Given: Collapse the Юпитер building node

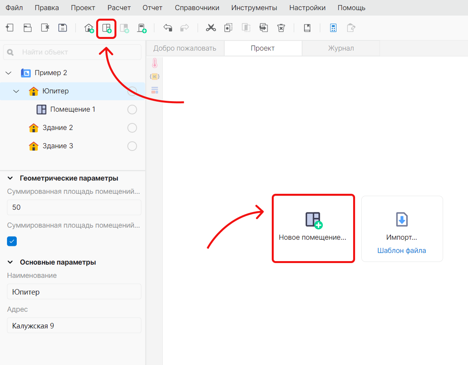Looking at the screenshot, I should click(16, 91).
